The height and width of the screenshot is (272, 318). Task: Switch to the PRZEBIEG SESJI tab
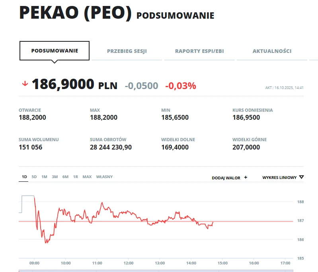pyautogui.click(x=127, y=51)
